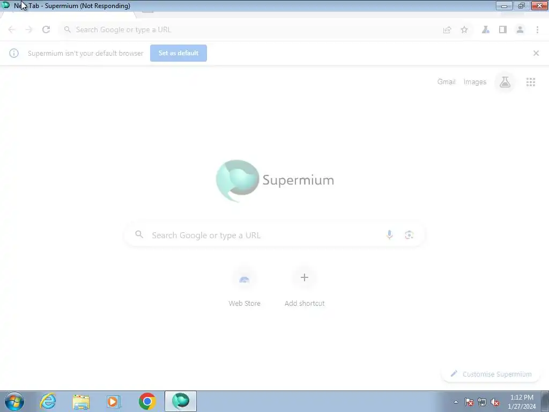Open the experiments flask in the toolbar

coord(486,30)
